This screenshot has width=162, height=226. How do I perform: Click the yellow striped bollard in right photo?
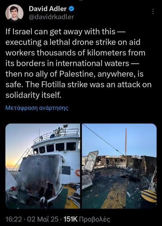pos(148,196)
